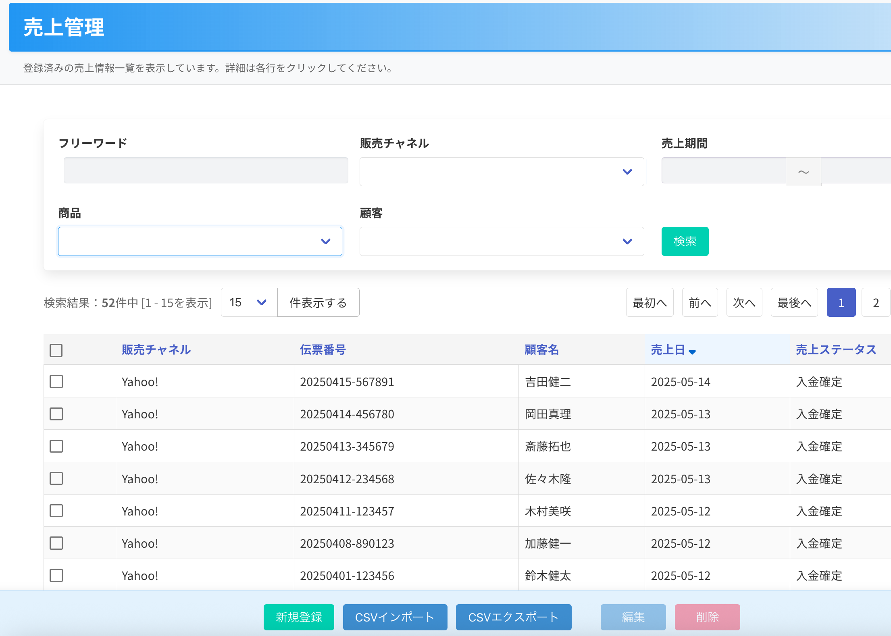Click the CSVエクスポート button
891x636 pixels.
[513, 617]
